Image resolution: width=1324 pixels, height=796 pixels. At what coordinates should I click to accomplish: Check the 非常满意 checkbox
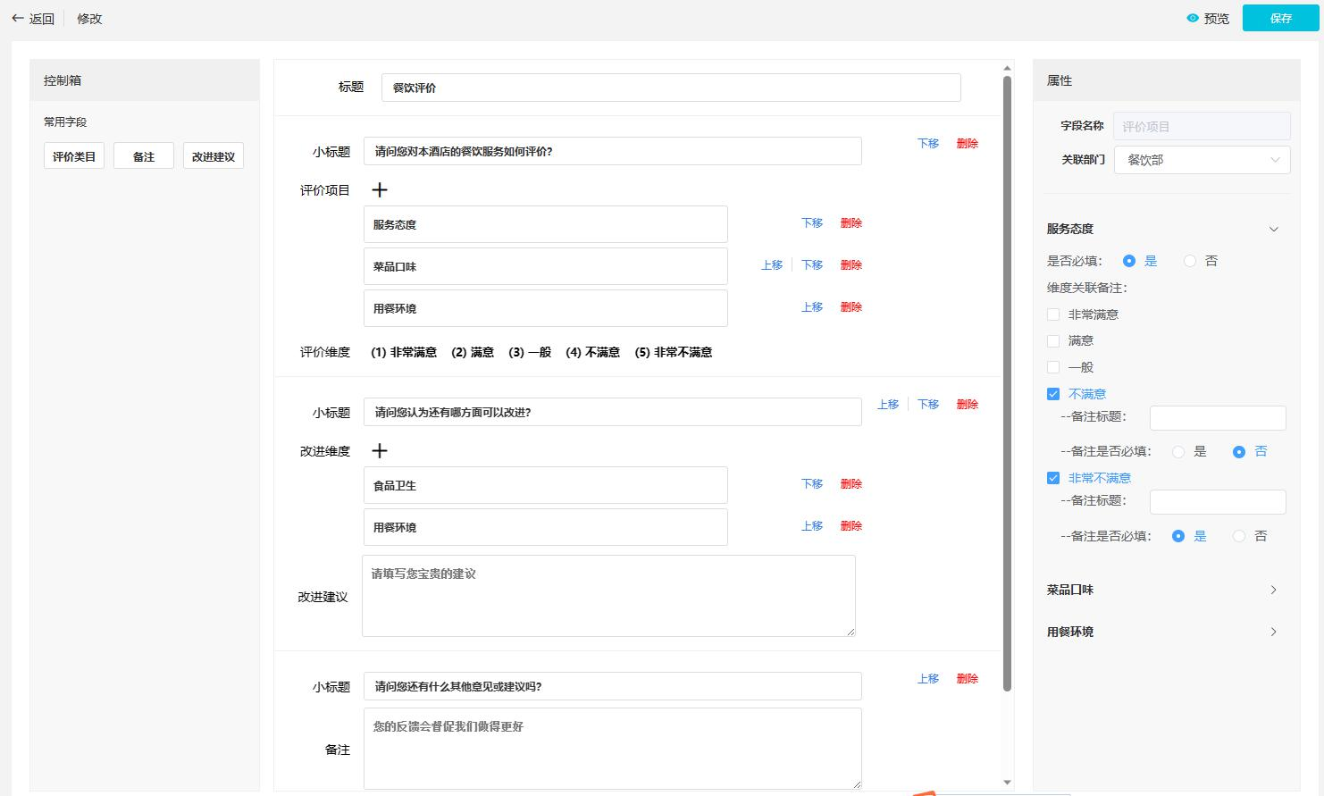(1053, 314)
